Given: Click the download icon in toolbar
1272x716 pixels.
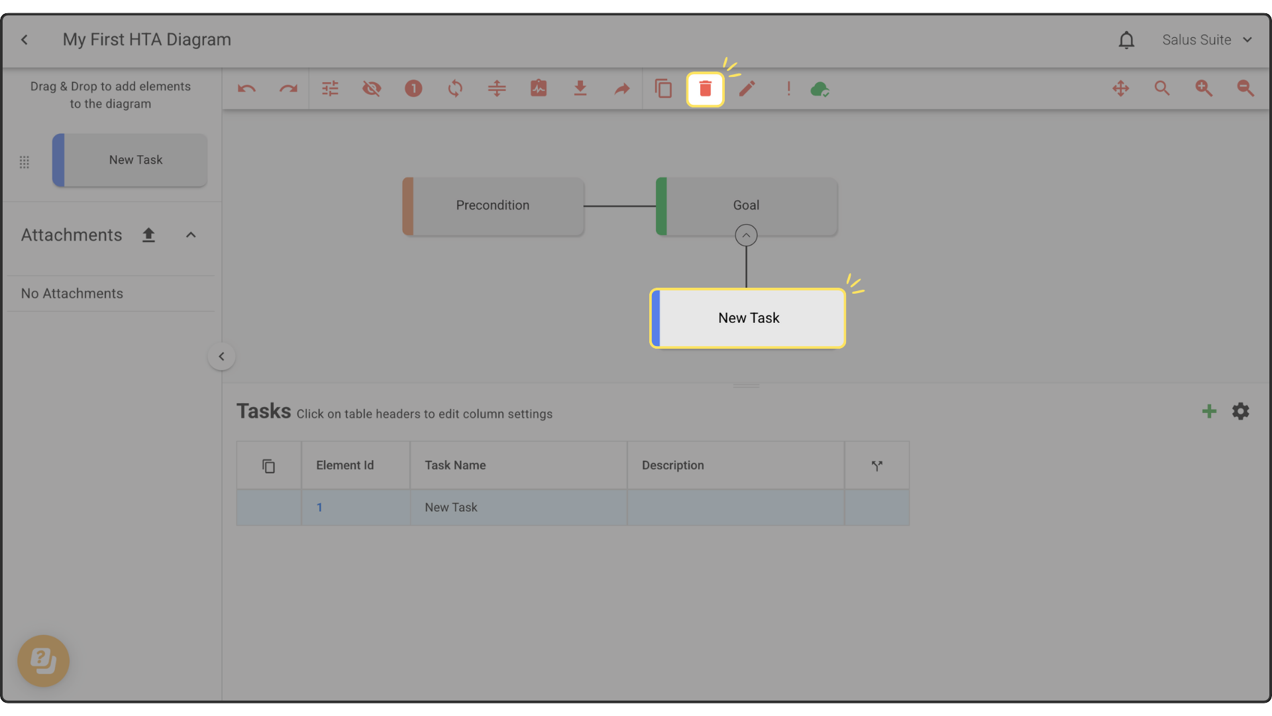Looking at the screenshot, I should click(580, 89).
